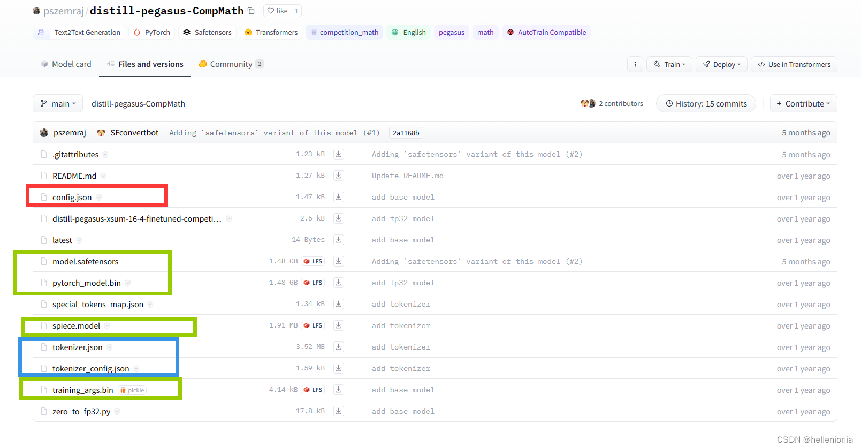This screenshot has height=448, width=861.
Task: Select the Files and versions tab
Action: tap(145, 64)
